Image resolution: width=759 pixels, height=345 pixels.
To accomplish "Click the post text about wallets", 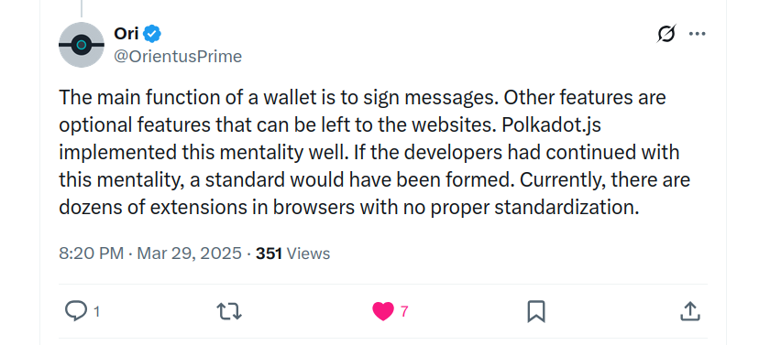I will (374, 152).
